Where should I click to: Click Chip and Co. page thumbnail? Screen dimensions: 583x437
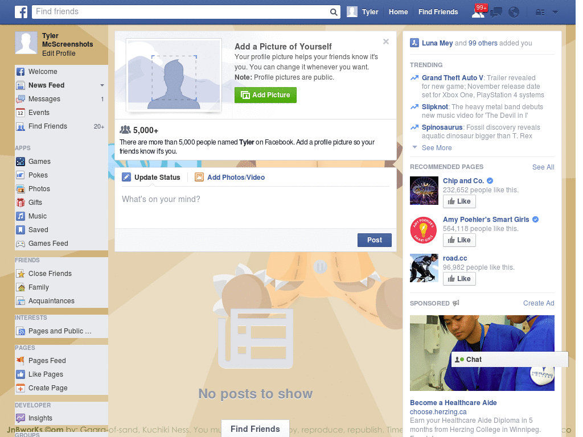coord(424,191)
